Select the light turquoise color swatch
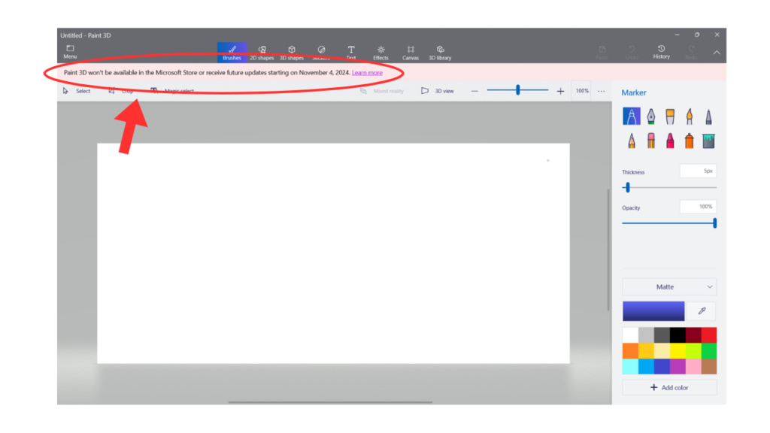 click(630, 366)
